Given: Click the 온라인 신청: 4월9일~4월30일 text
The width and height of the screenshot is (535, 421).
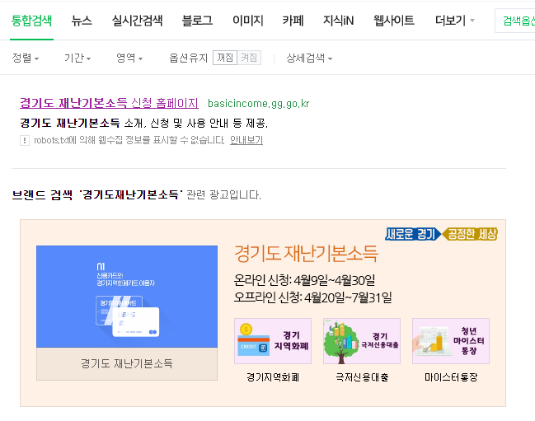Looking at the screenshot, I should (304, 281).
